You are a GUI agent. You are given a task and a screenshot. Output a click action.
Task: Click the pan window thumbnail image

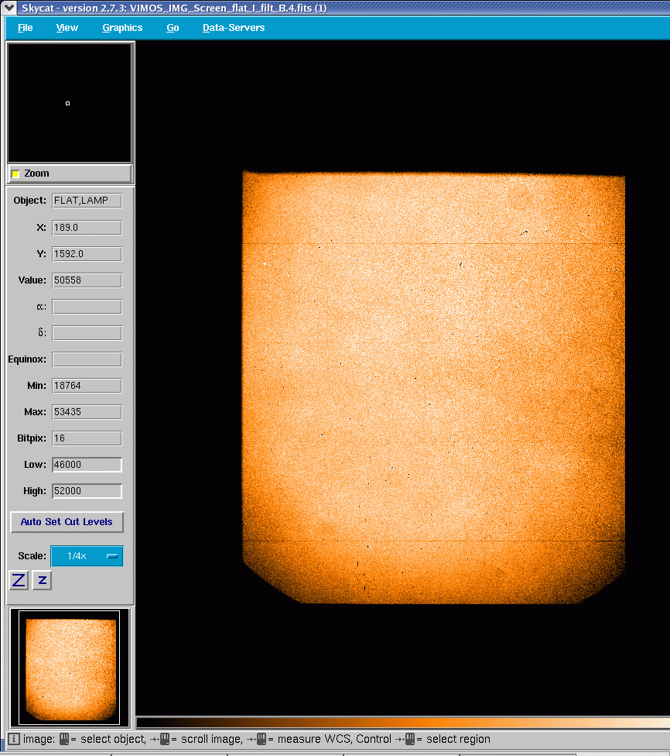(70, 668)
